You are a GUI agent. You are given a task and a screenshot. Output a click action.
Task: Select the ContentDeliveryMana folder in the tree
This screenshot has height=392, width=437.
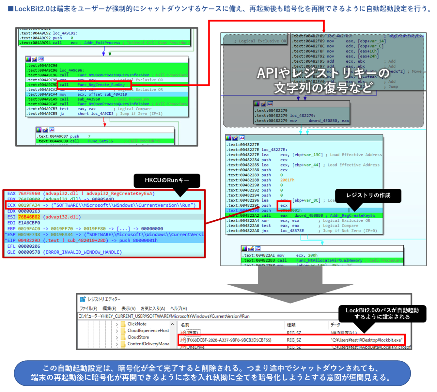tap(148, 344)
